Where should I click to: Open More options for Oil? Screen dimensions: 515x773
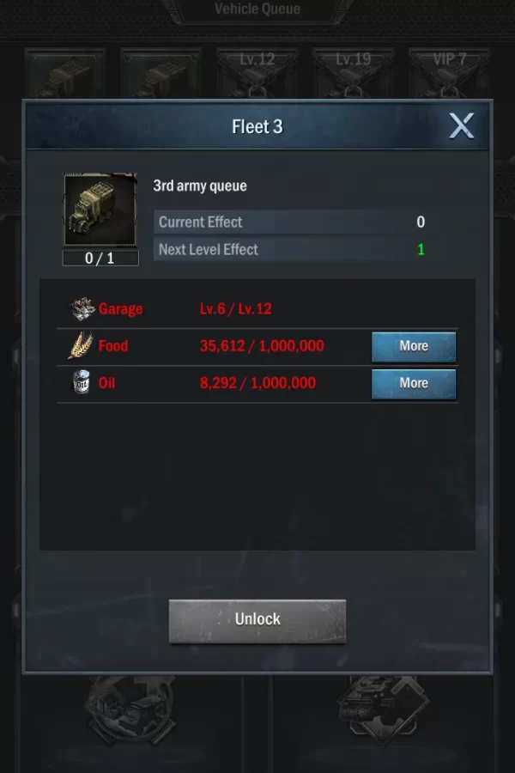414,384
